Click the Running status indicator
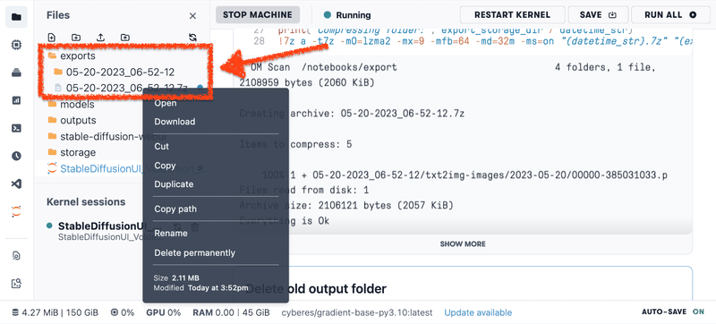Screen dimensions: 716x324 [x=347, y=14]
